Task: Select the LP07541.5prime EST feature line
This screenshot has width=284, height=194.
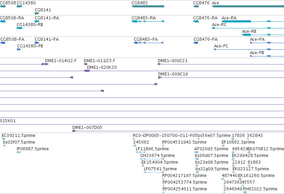Action: point(154,172)
